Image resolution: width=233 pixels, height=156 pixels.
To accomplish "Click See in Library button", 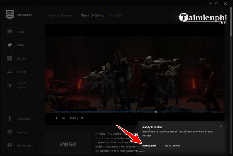I will pos(172,146).
